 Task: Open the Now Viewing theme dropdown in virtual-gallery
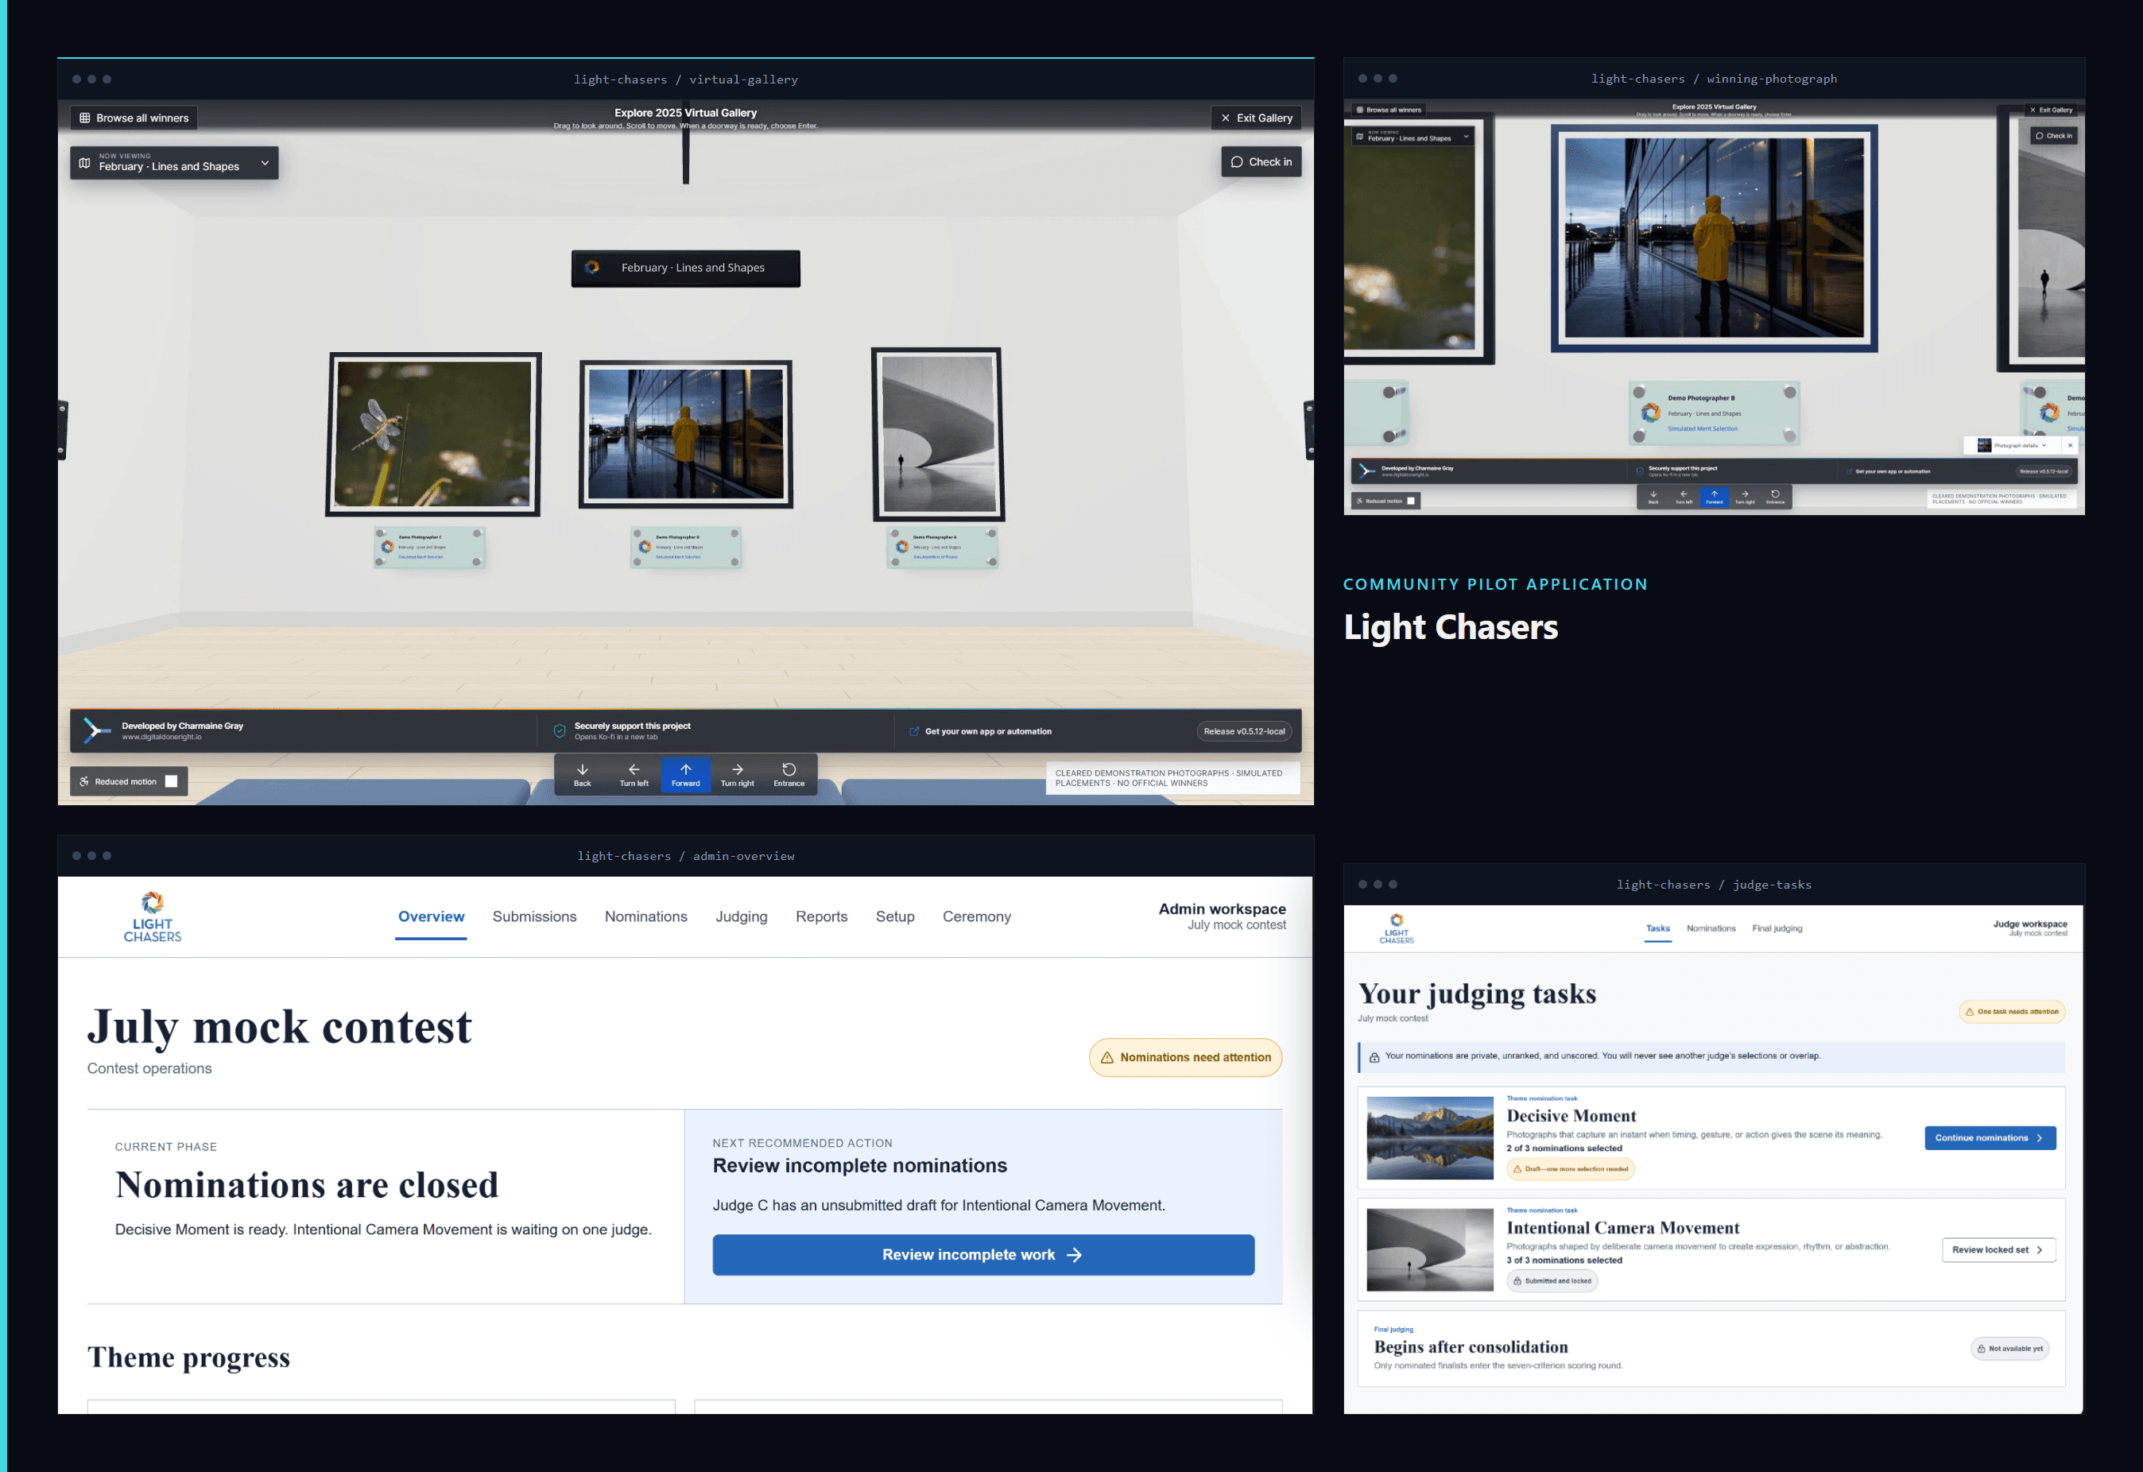pyautogui.click(x=174, y=163)
